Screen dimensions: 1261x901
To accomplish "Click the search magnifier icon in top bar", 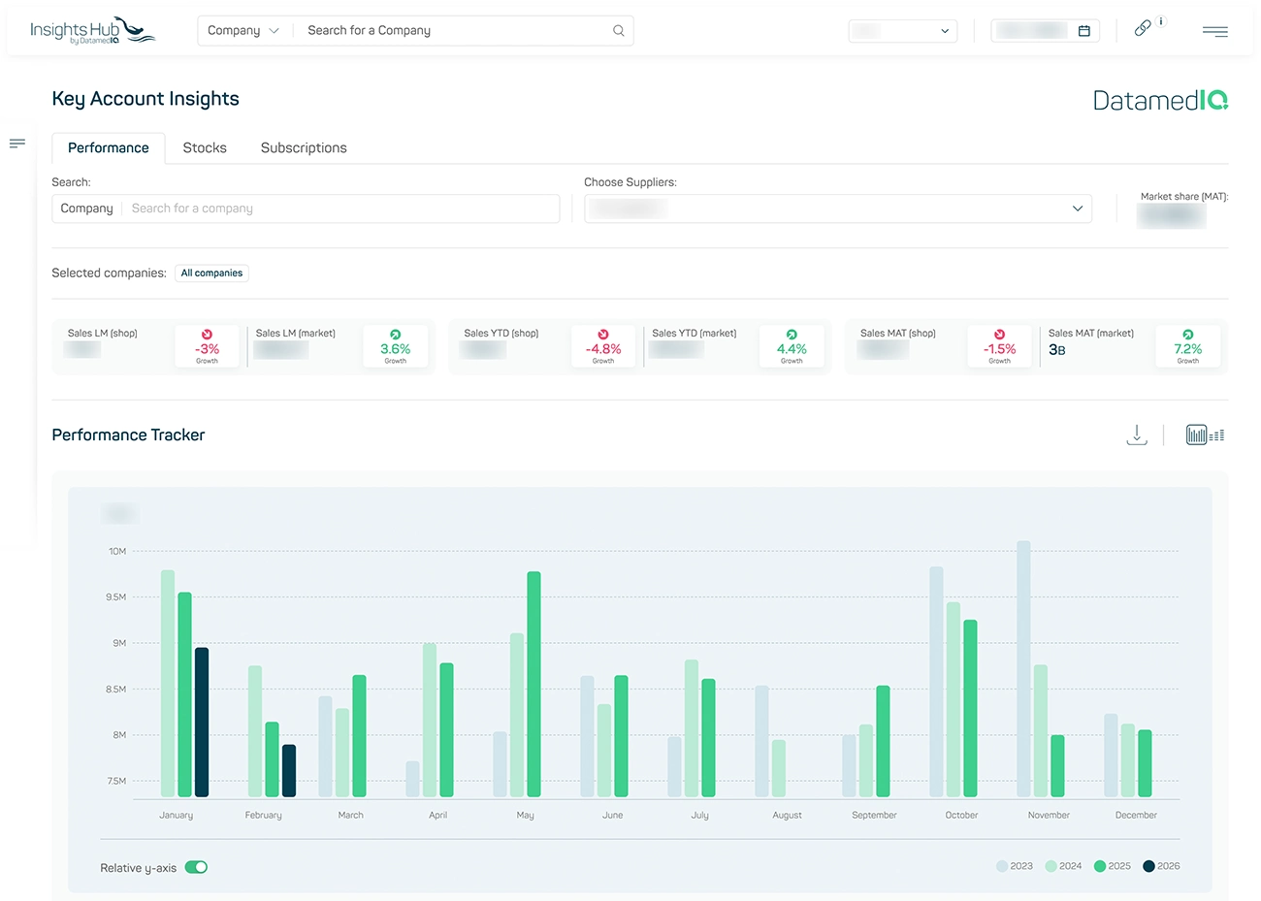I will click(x=618, y=31).
